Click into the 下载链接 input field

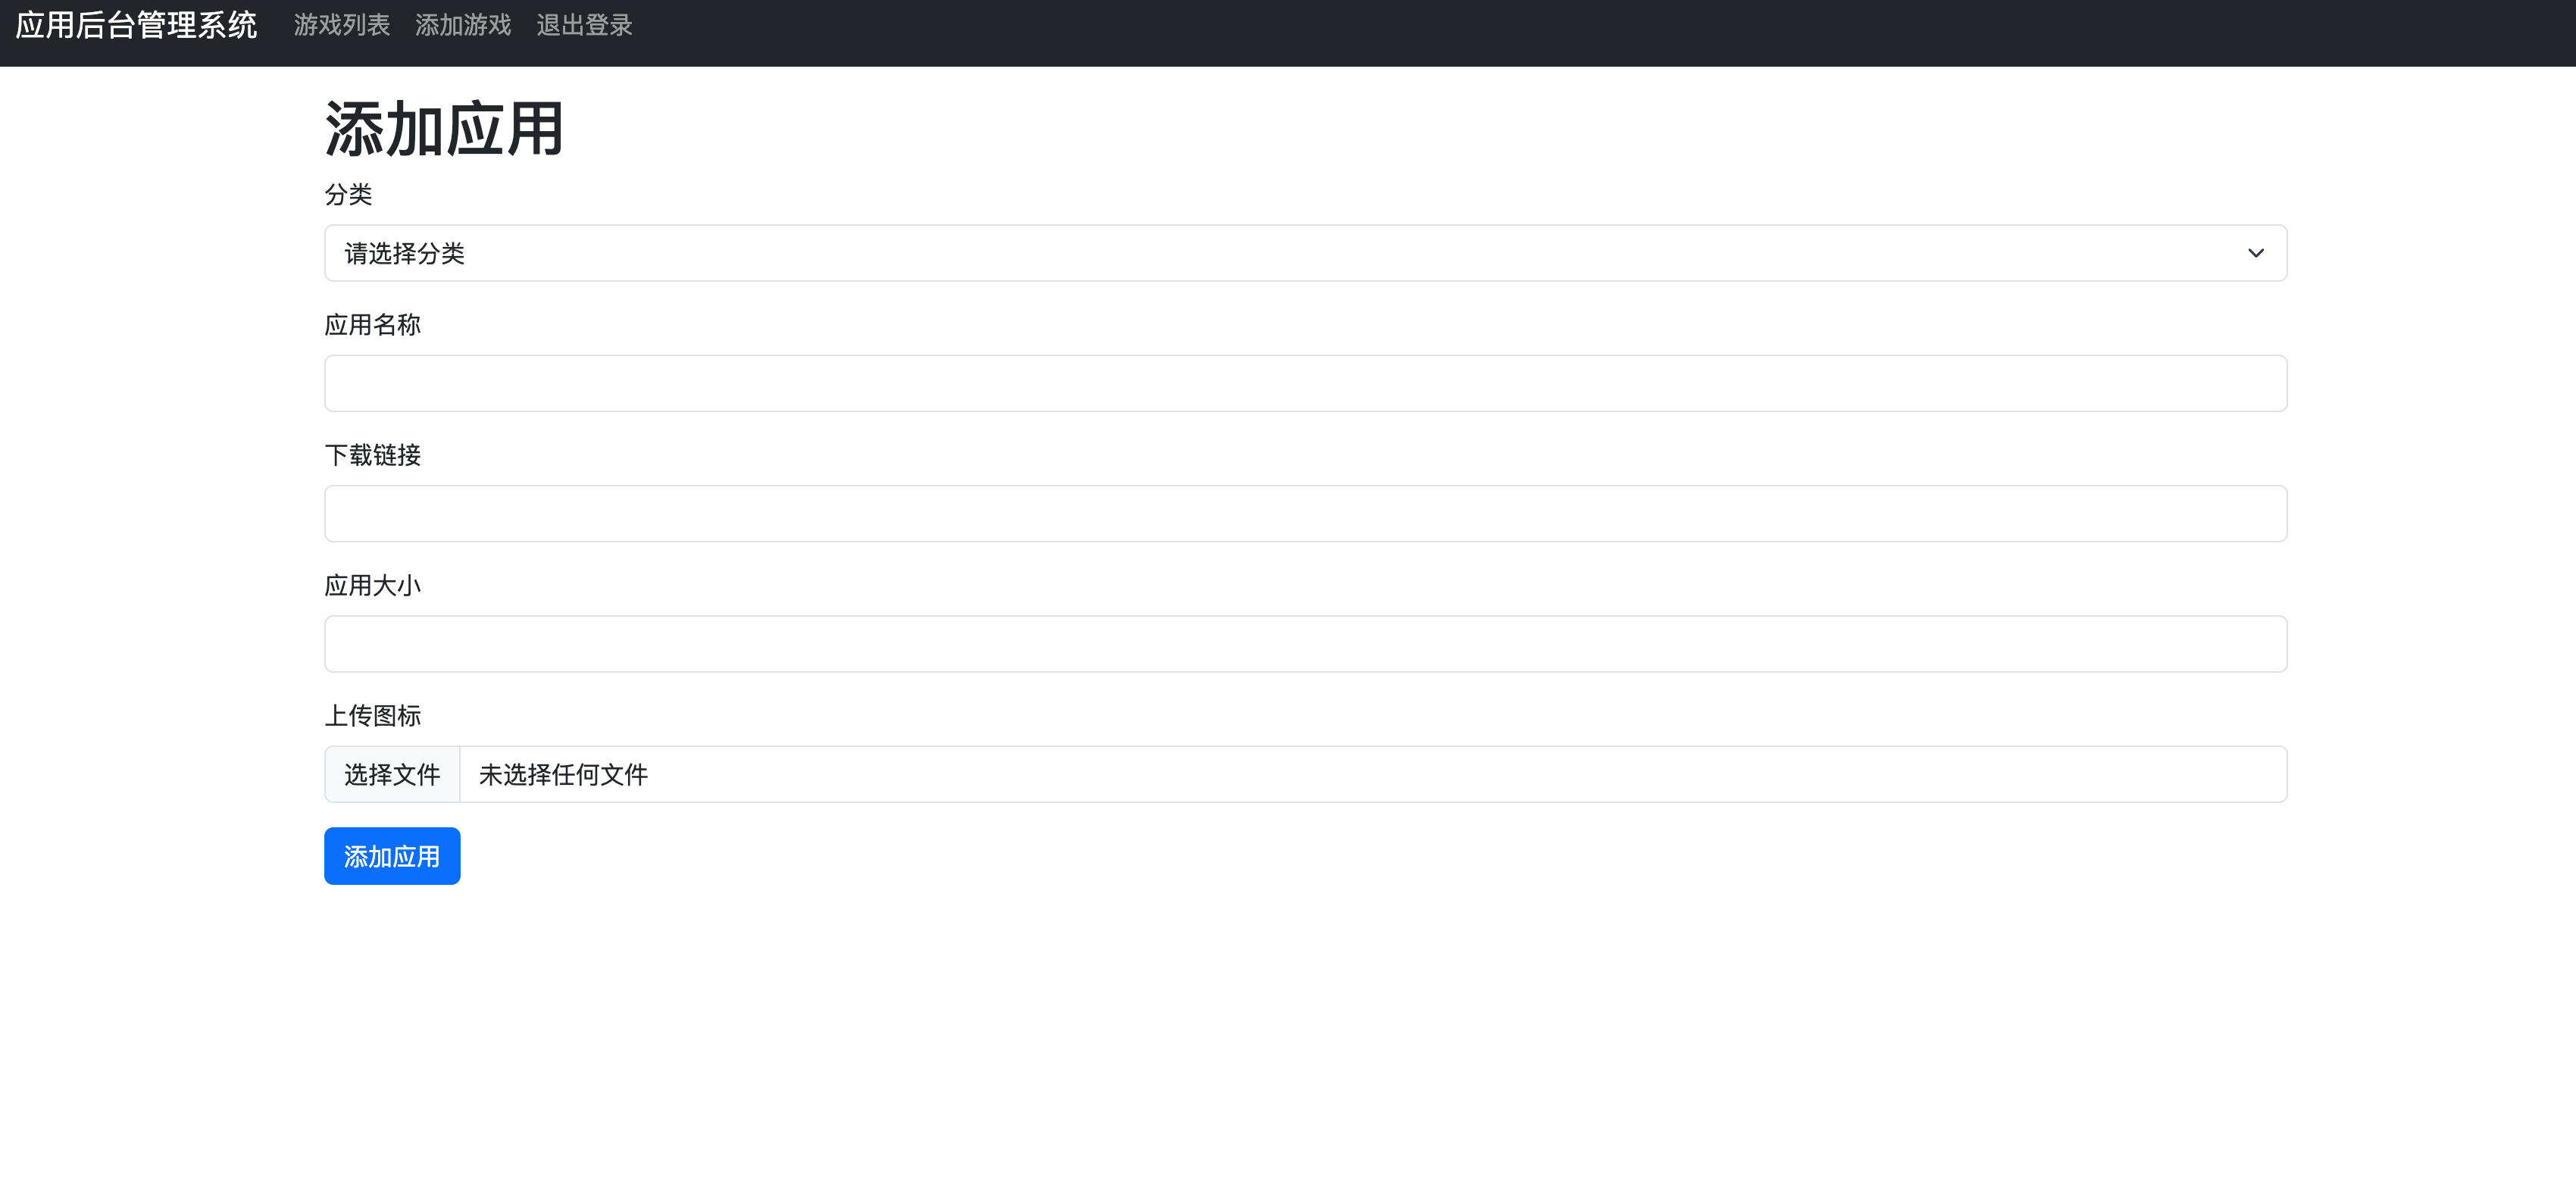(x=1305, y=514)
